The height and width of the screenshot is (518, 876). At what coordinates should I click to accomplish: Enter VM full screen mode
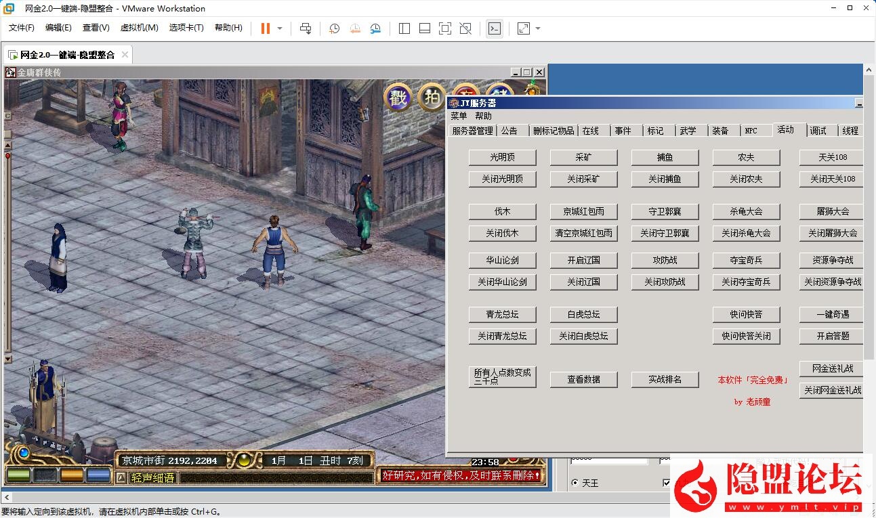[x=445, y=28]
